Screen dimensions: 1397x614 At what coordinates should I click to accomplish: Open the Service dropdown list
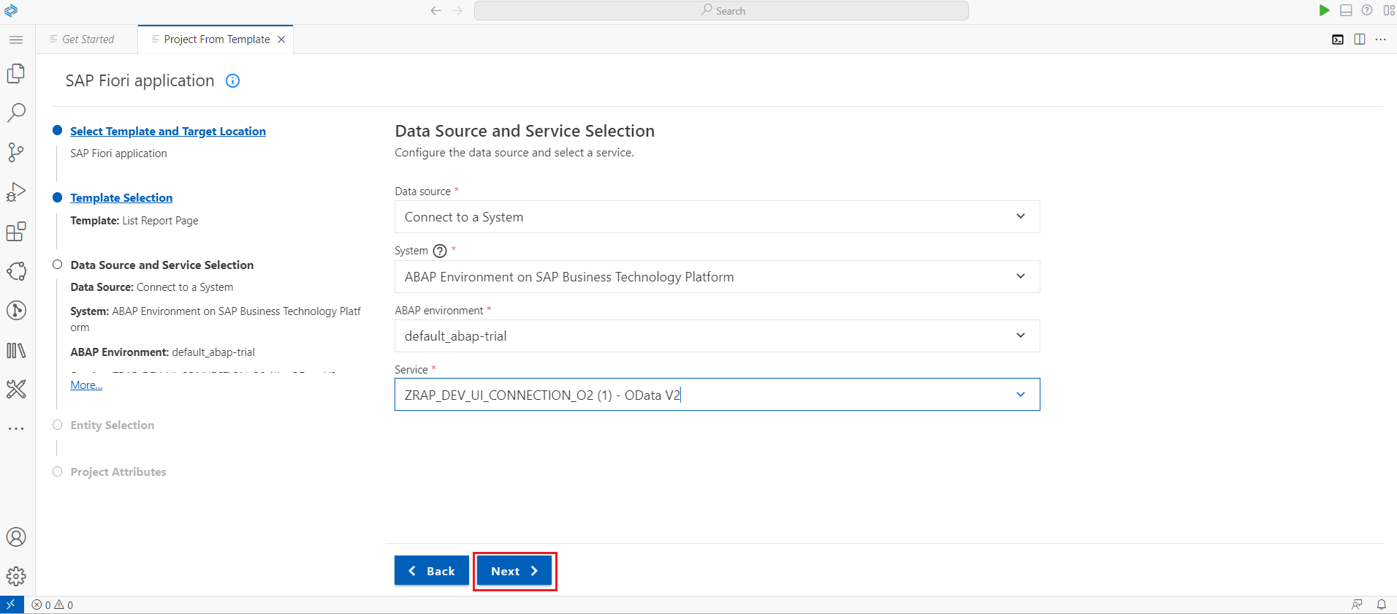point(1020,395)
